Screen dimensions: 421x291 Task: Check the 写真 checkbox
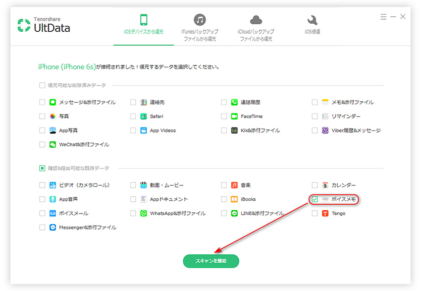42,116
